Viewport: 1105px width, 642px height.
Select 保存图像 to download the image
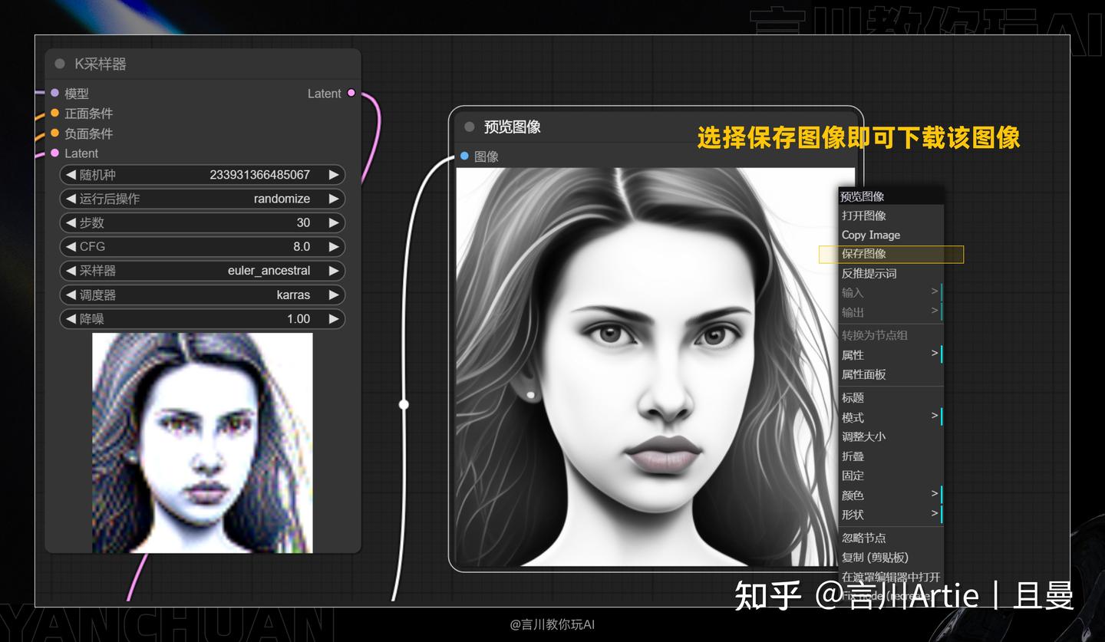click(891, 254)
